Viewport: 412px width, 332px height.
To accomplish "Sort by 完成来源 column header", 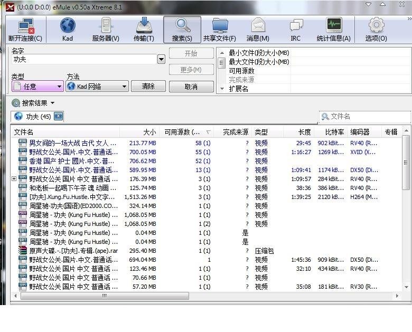I will (x=233, y=132).
